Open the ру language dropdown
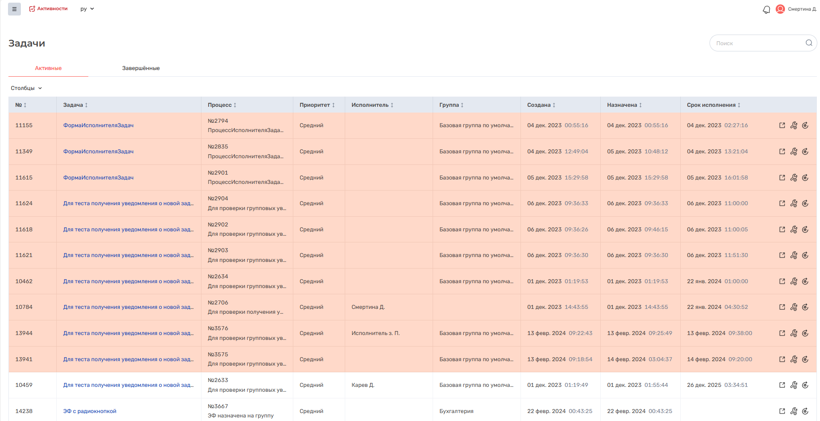The image size is (820, 421). click(x=87, y=9)
